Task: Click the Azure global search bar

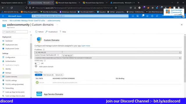Action: coord(80,16)
